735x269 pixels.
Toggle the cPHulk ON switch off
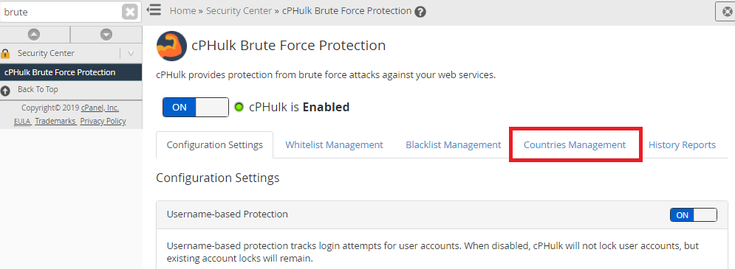pyautogui.click(x=196, y=107)
